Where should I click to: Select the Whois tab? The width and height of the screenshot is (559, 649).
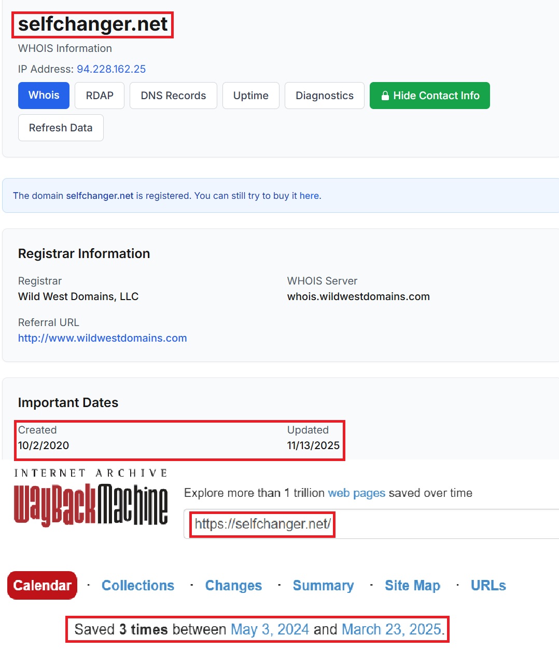[43, 96]
